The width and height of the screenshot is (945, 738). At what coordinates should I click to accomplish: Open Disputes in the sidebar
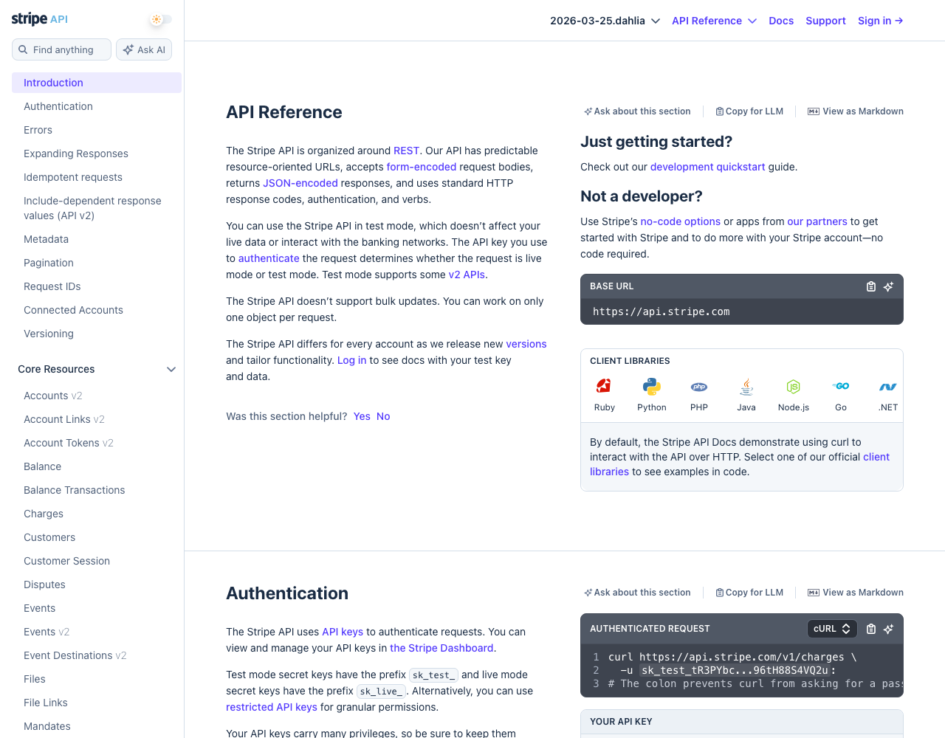pos(44,584)
